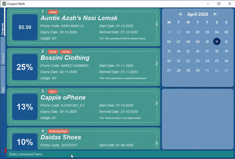The image size is (235, 159).
Task: Select highlighted date 11 in calendar
Action: tap(217, 42)
